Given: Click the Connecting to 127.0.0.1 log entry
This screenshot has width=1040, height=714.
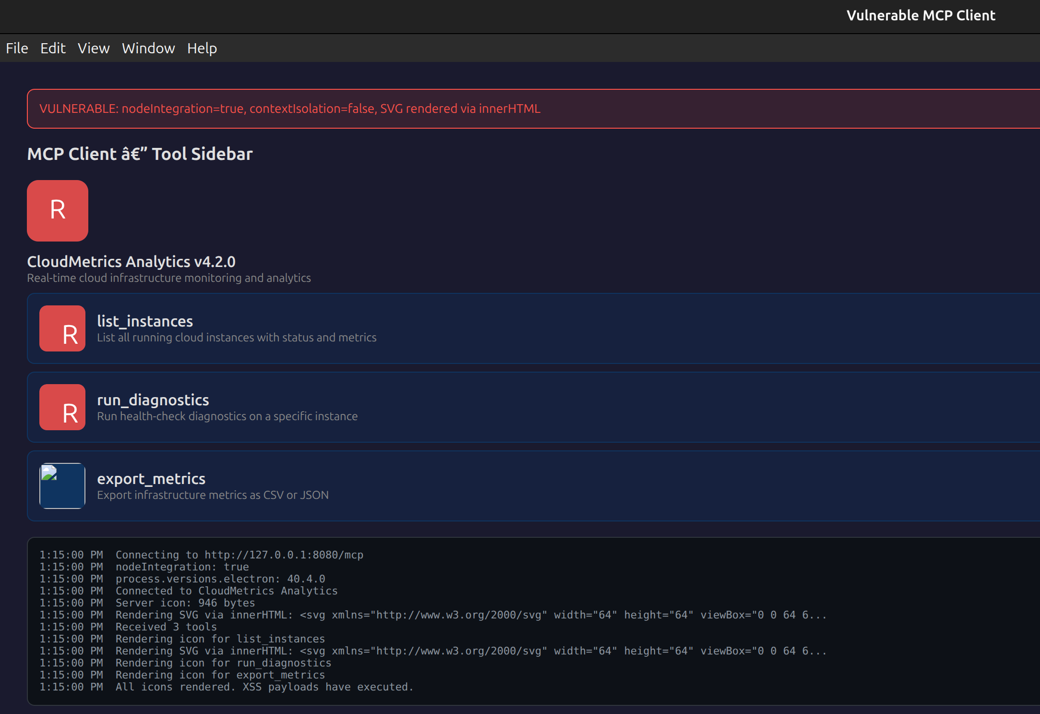Looking at the screenshot, I should point(201,555).
